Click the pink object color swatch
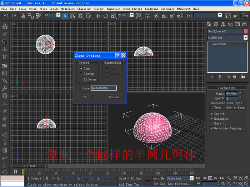250x187 pixels. pyautogui.click(x=246, y=31)
